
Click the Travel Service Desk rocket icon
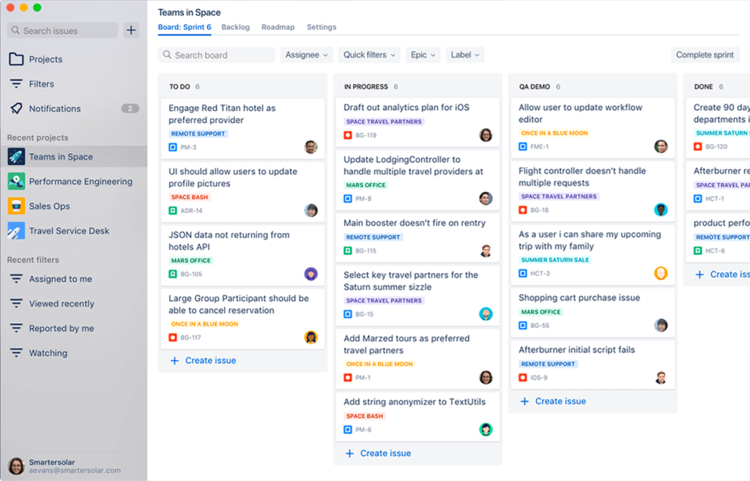pyautogui.click(x=16, y=231)
